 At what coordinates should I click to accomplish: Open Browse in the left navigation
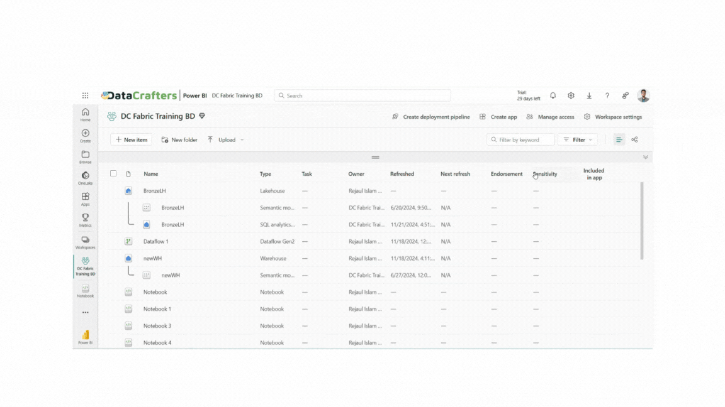point(86,157)
